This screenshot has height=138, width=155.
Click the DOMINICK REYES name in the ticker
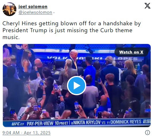coord(126,122)
